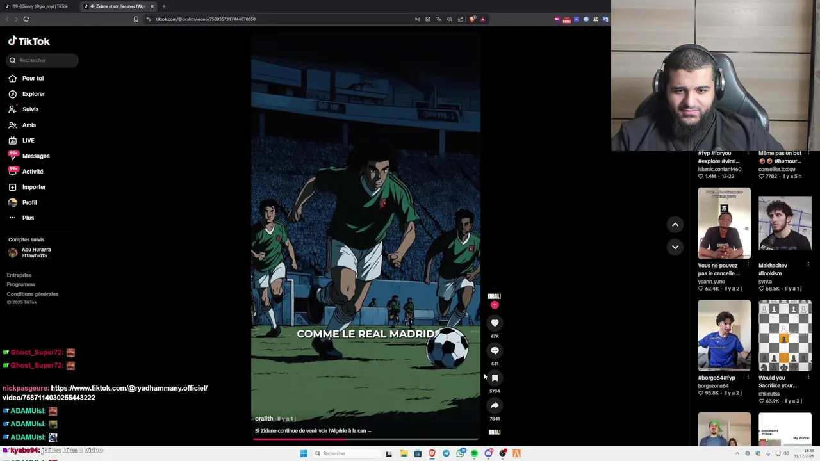Open the chess 'Would you Sacrifice your' thumbnail

(785, 336)
